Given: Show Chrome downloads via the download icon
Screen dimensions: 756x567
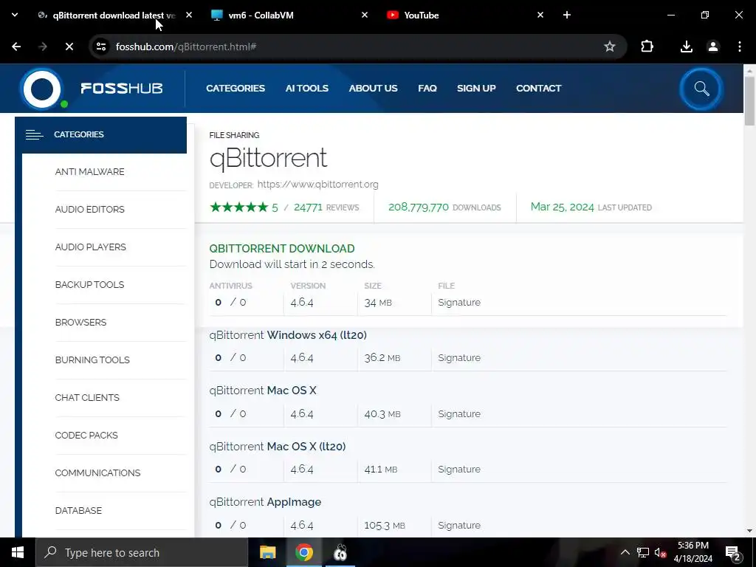Looking at the screenshot, I should [686, 47].
